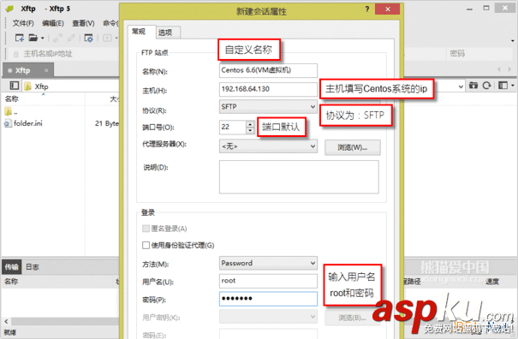Click the Open Session folder icon in toolbar
518x339 pixels.
pyautogui.click(x=33, y=38)
